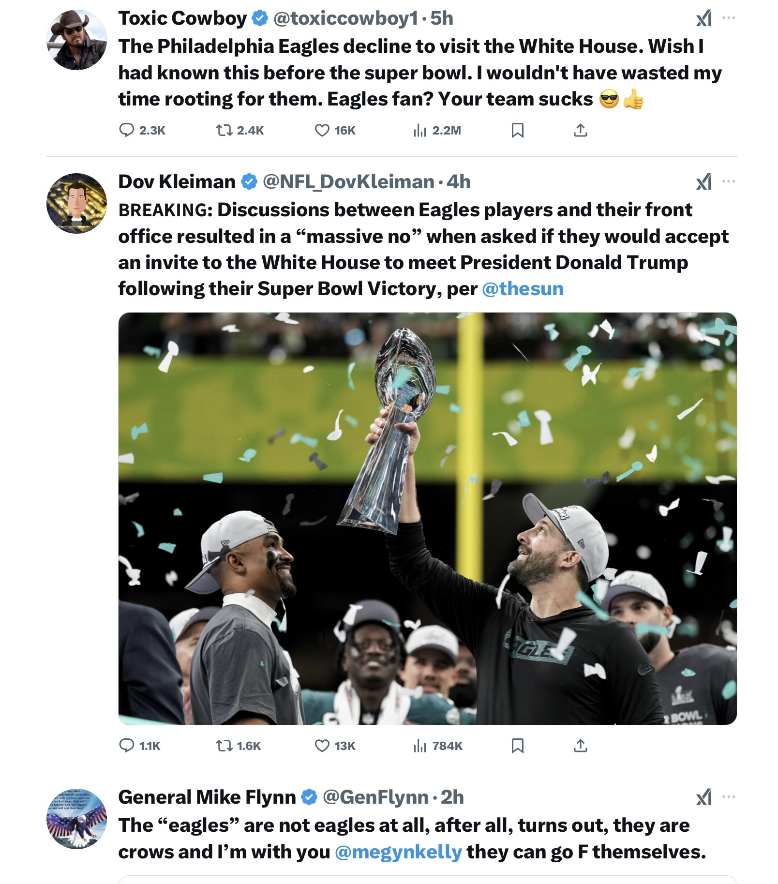Like Toxic Cowboy's tweet
The height and width of the screenshot is (884, 778).
tap(322, 130)
